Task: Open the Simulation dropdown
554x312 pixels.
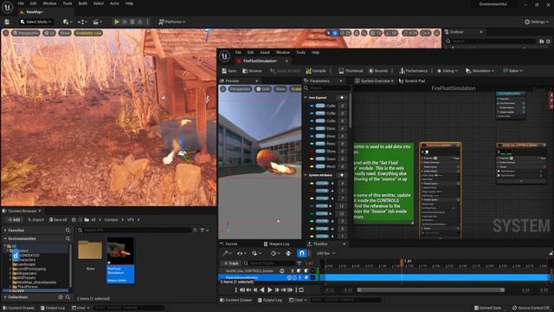Action: point(480,71)
